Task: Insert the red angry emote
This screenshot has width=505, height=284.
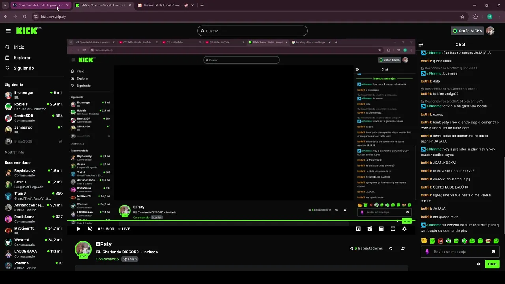Action: [440, 241]
